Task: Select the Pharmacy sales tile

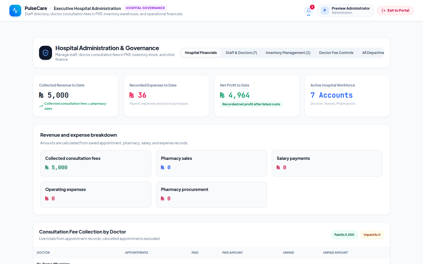Action: (x=211, y=163)
